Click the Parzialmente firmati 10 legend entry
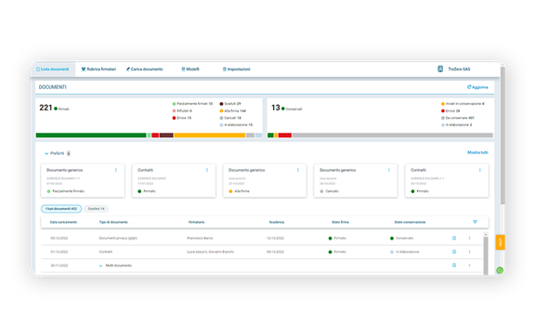Screen dimensions: 535x336 click(x=193, y=104)
